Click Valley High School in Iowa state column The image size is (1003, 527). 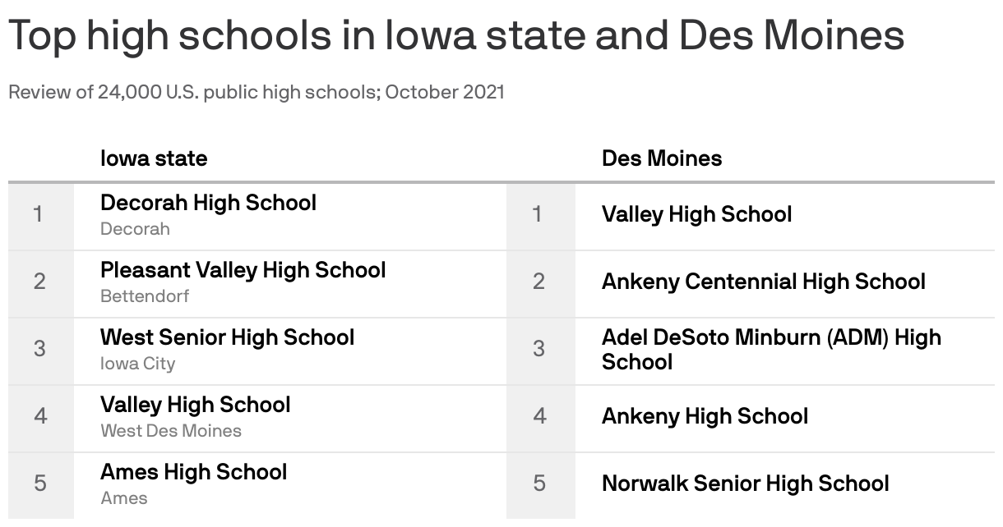[196, 405]
